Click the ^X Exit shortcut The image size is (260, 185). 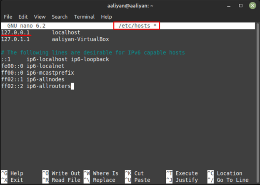coord(12,180)
